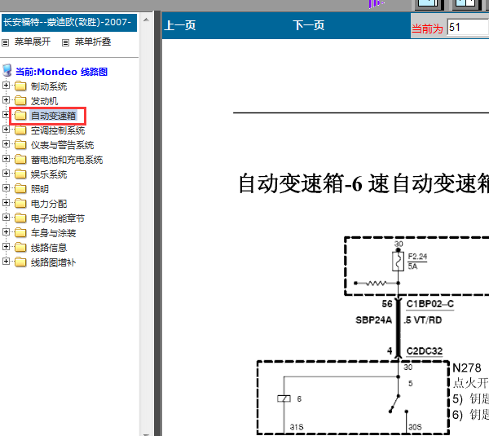The width and height of the screenshot is (489, 436).
Task: Click the 空调控制系统 folder icon
Action: tap(20, 130)
